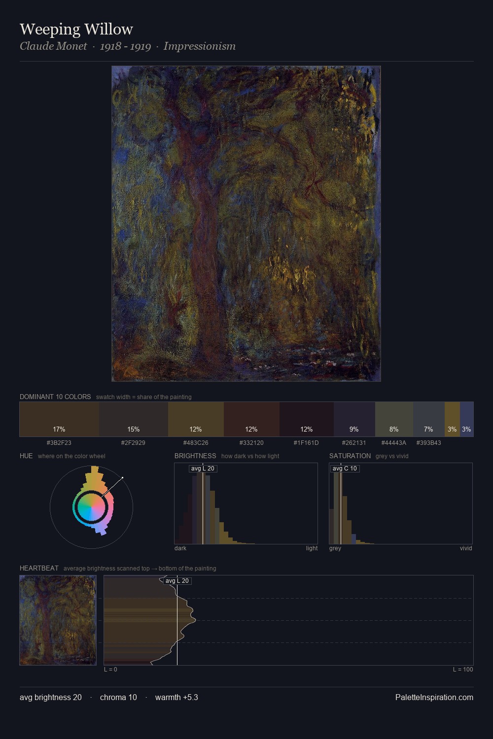493x739 pixels.
Task: Click the '1918 - 1919' date text
Action: [125, 46]
